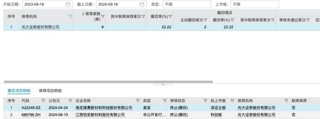Select the 保荐家数 value 9 cell
This screenshot has width=320, height=119.
pyautogui.click(x=89, y=27)
